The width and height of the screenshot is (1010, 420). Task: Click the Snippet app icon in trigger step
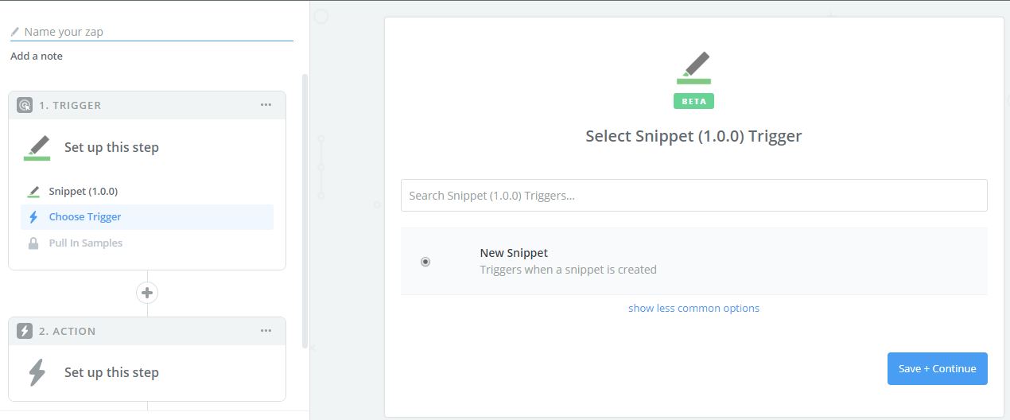(x=37, y=148)
